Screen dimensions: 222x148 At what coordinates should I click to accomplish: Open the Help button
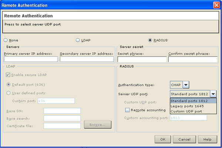click(208, 139)
